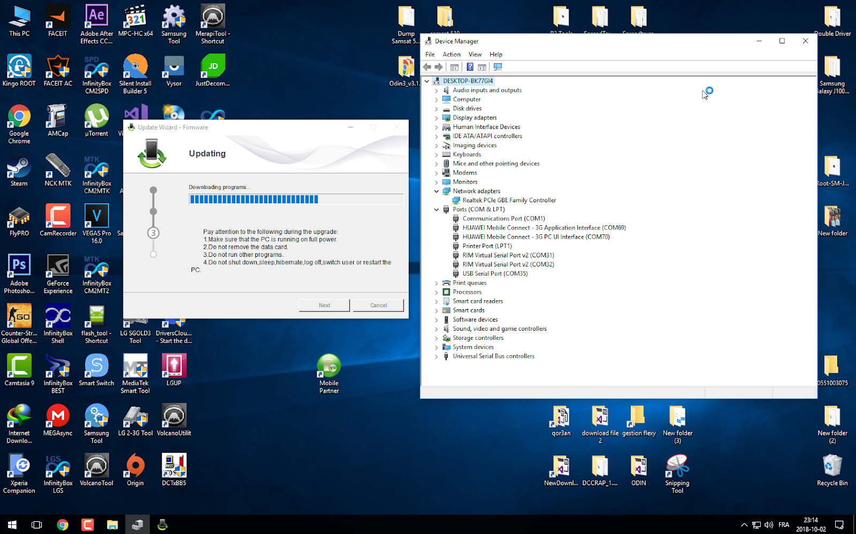The image size is (856, 534).
Task: Expand the Disk drives category
Action: click(437, 109)
